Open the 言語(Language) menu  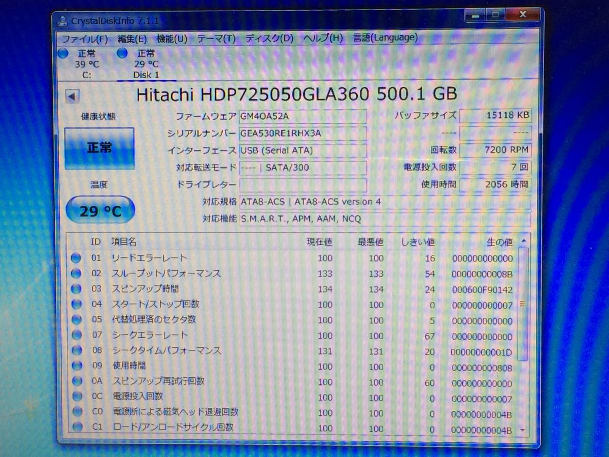point(385,38)
